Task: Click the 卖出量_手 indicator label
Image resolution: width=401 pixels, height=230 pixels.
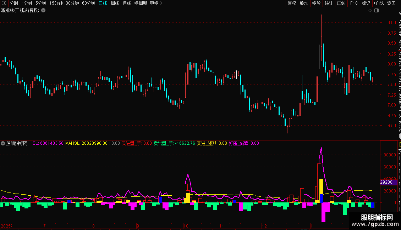Action: coord(174,143)
